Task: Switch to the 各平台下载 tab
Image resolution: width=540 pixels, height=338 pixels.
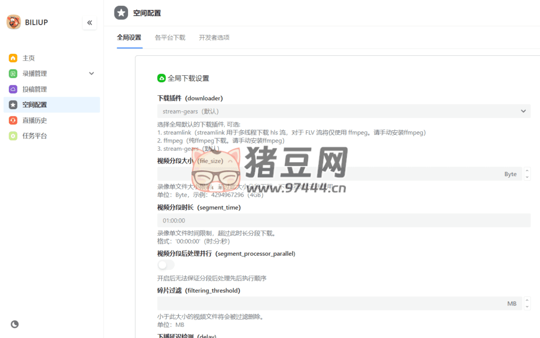Action: [x=170, y=37]
